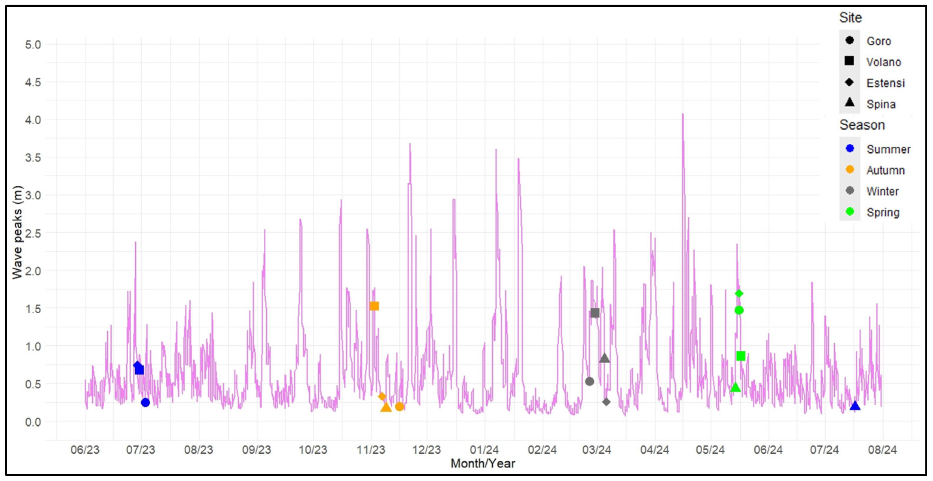The height and width of the screenshot is (481, 933).
Task: Click the blue Summer legend dot
Action: [x=850, y=148]
